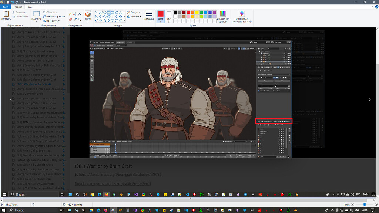The image size is (379, 213).
Task: Activate Color 1 (Цвет 1) selector
Action: (161, 16)
